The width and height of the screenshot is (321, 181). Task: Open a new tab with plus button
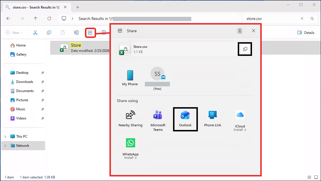pos(78,7)
